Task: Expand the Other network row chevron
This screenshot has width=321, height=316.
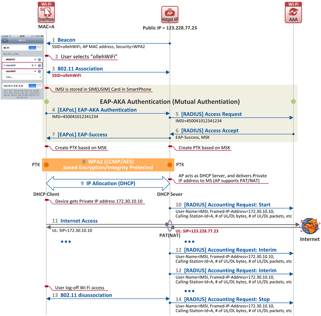Action: pos(40,77)
